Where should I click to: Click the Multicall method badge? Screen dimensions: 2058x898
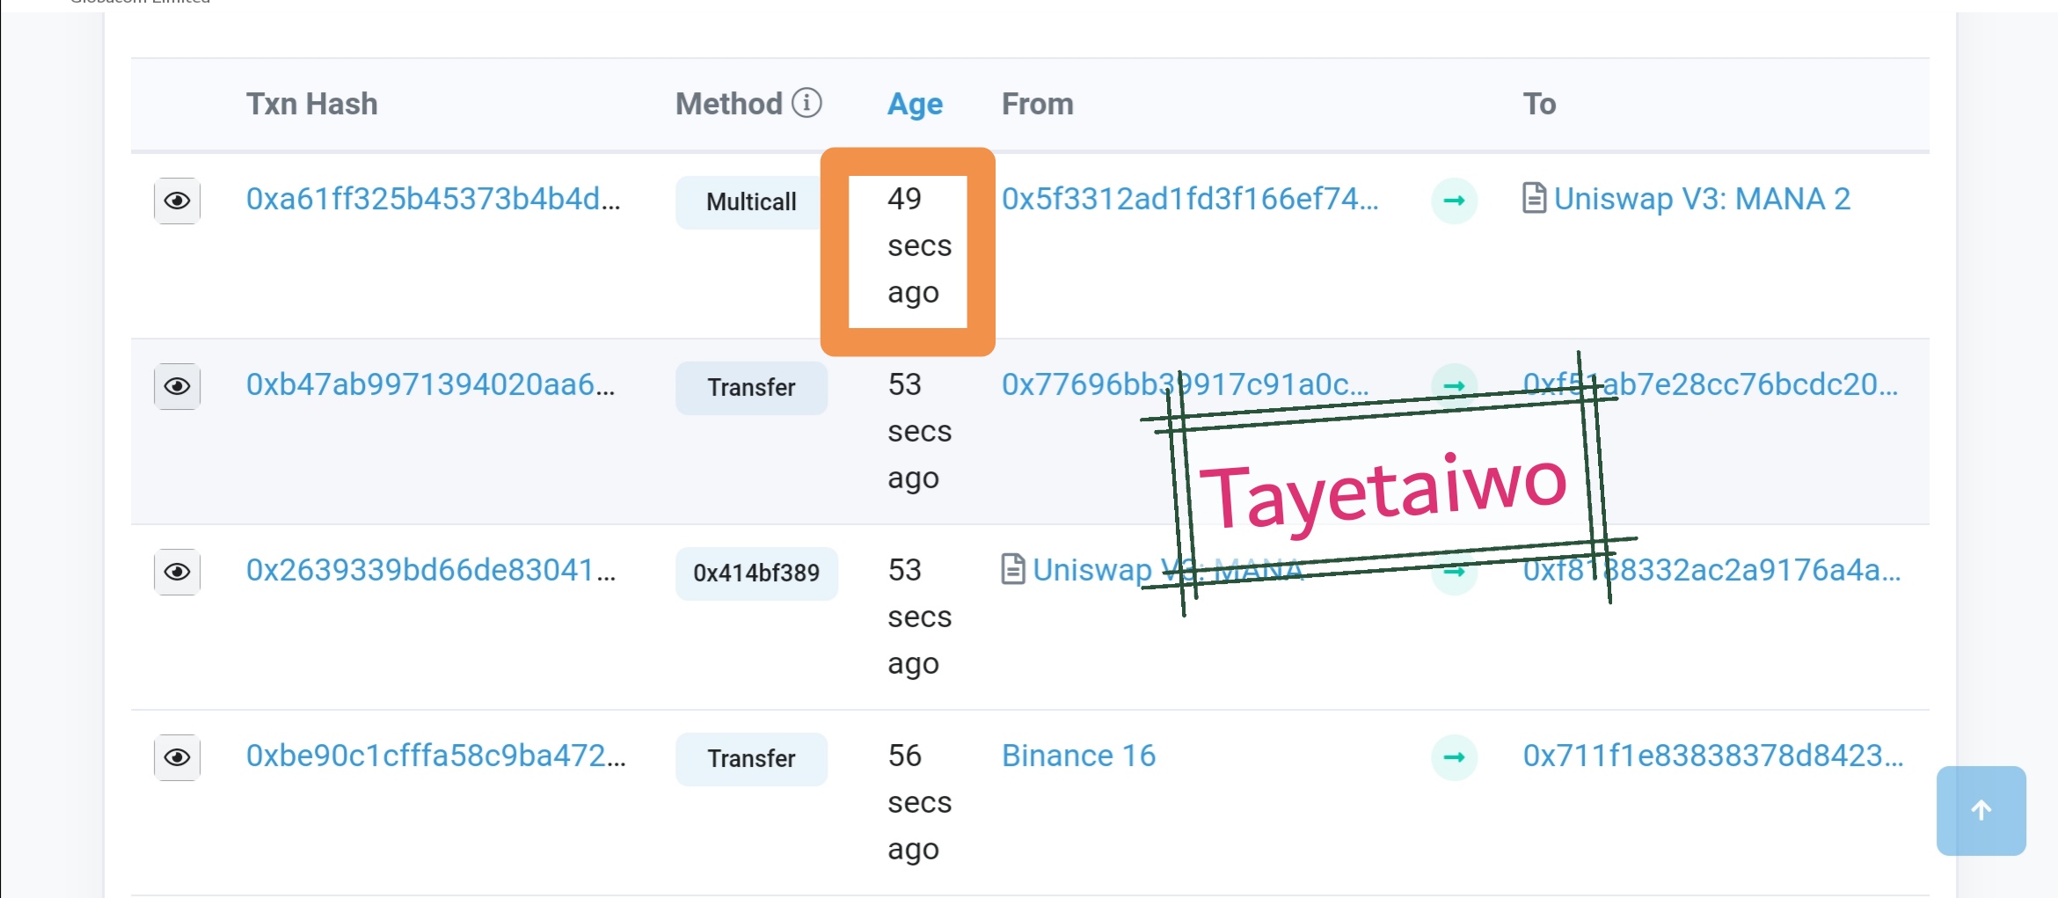pyautogui.click(x=750, y=202)
